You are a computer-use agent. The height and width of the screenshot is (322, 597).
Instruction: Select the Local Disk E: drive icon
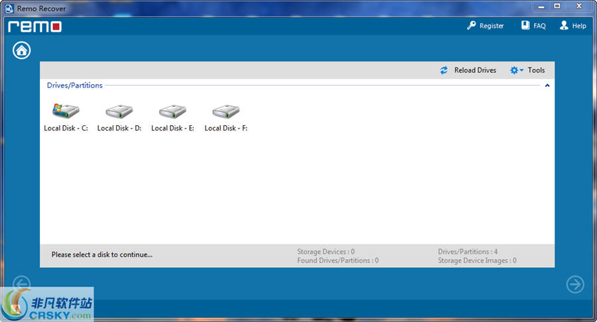point(172,111)
